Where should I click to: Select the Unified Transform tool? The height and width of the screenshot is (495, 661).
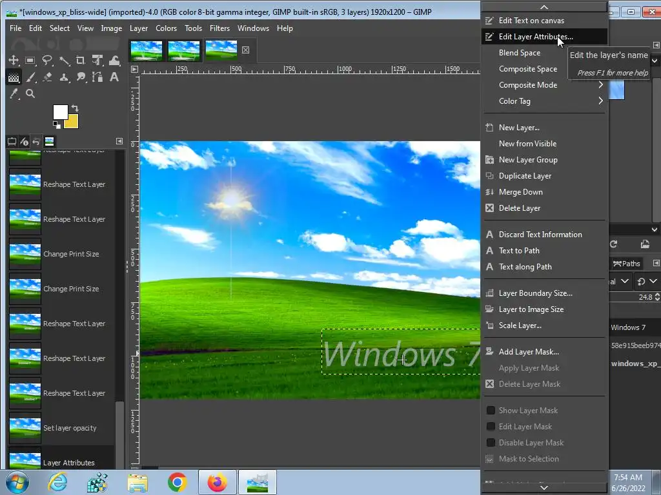[97, 60]
